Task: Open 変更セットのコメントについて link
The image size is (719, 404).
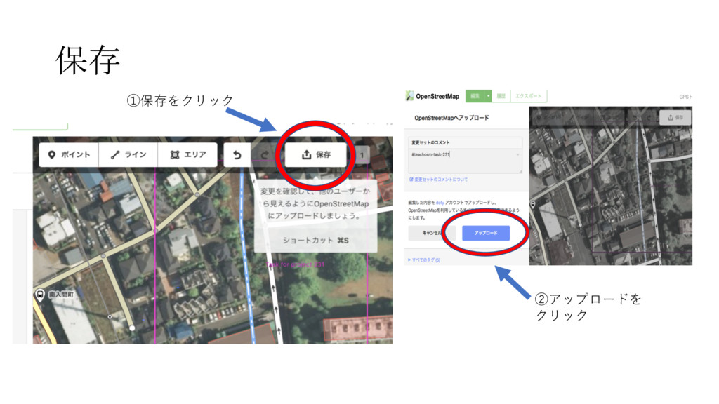Action: (x=438, y=180)
